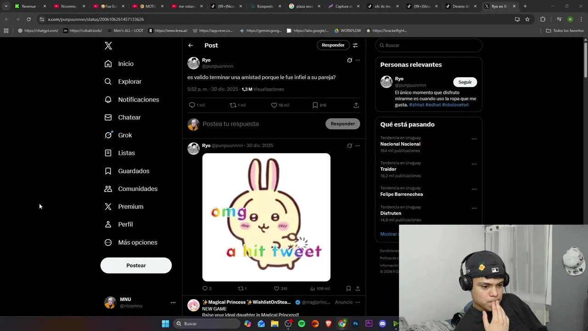588x331 pixels.
Task: Open more options on the second Ryo post
Action: 358,146
